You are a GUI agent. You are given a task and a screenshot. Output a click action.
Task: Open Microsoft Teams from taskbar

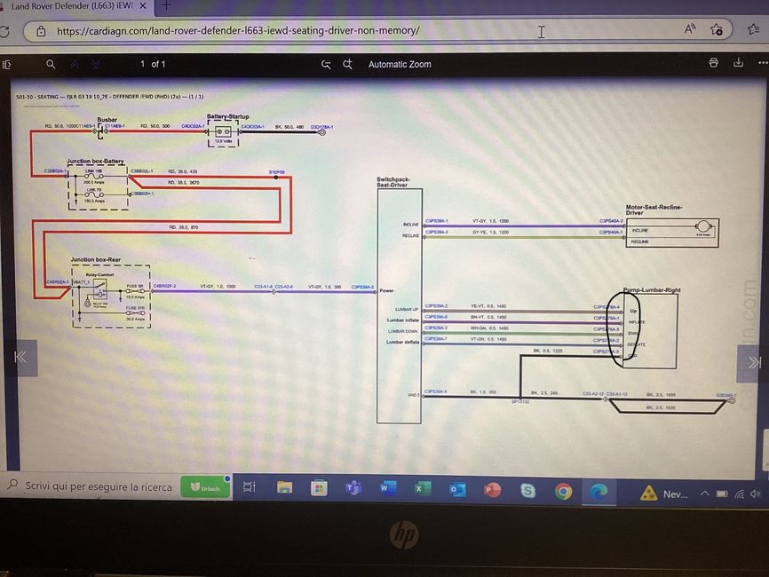coord(353,488)
